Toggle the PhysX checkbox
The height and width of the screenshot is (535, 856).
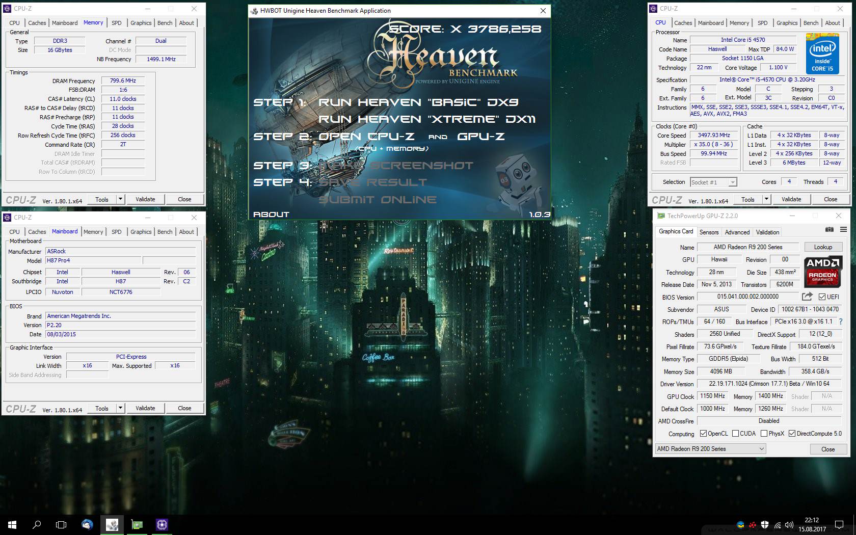[764, 434]
